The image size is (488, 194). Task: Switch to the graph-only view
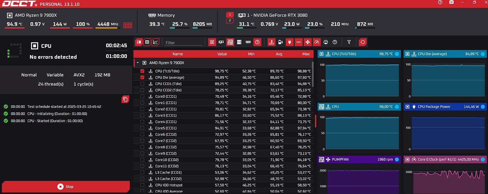(156, 42)
